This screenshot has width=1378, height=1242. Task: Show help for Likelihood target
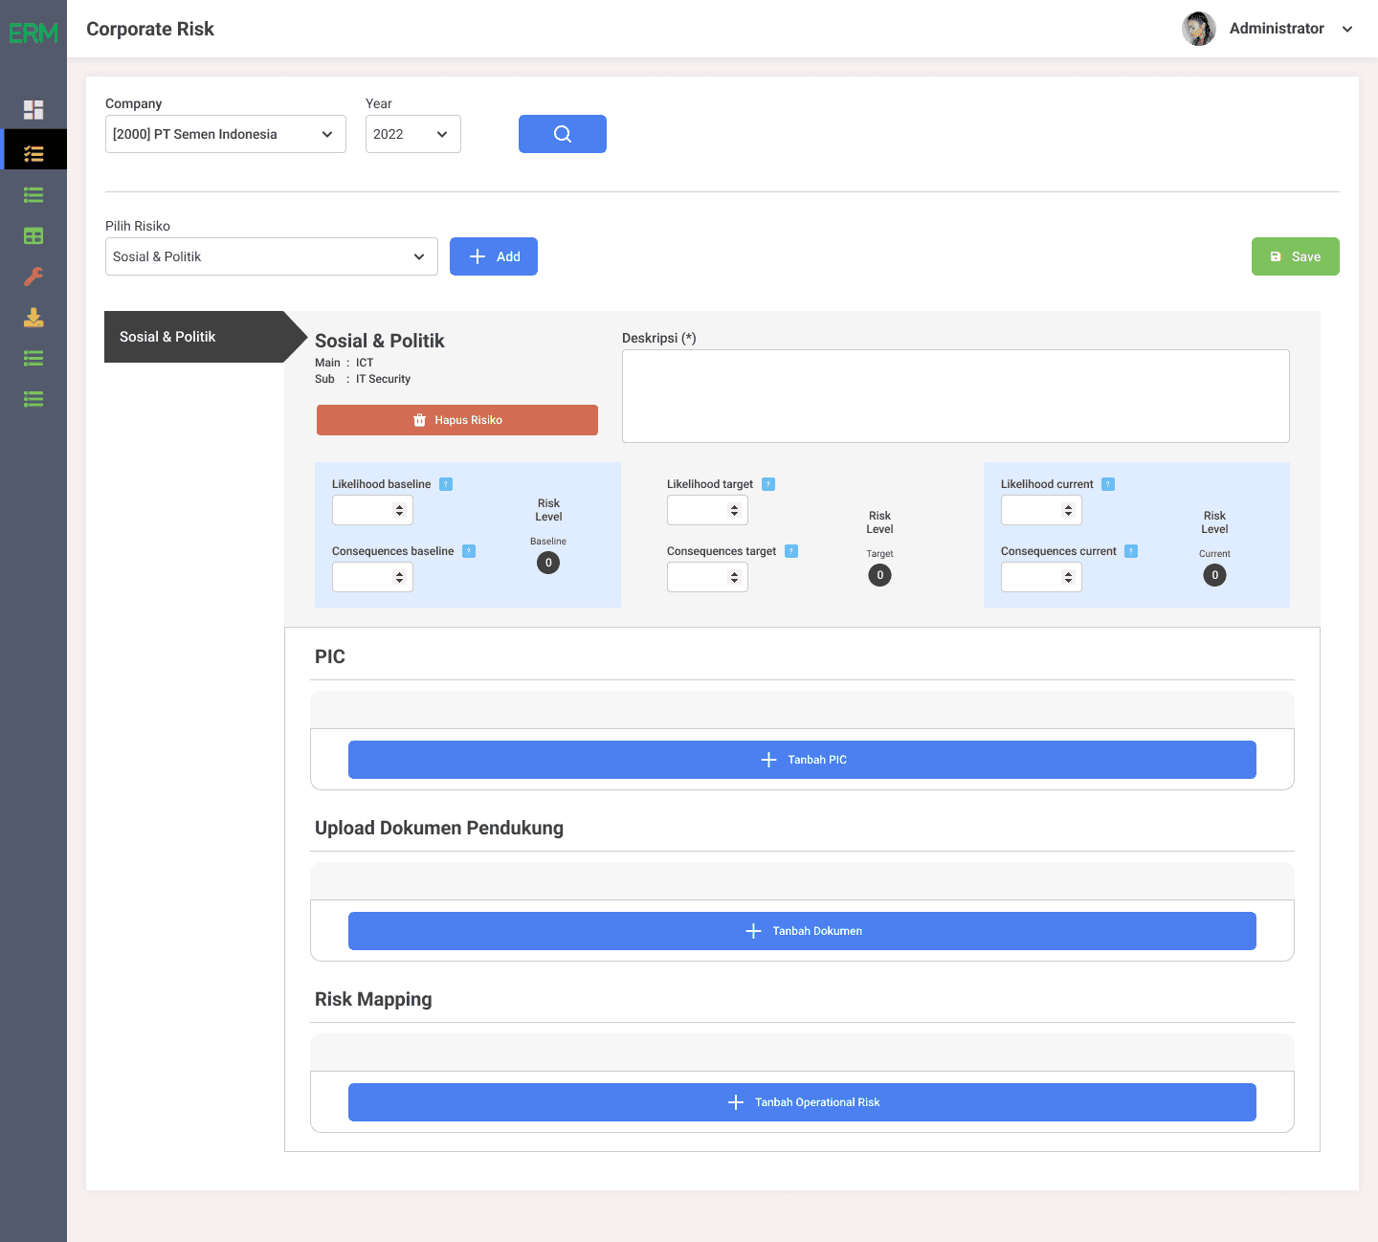coord(768,484)
